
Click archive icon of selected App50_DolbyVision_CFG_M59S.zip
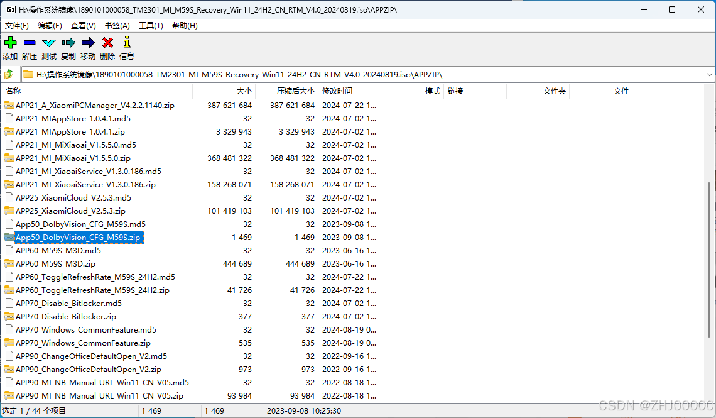[x=9, y=237]
